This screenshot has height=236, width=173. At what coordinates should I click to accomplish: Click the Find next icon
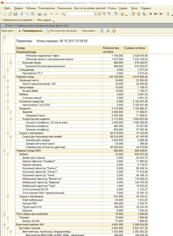pyautogui.click(x=104, y=14)
